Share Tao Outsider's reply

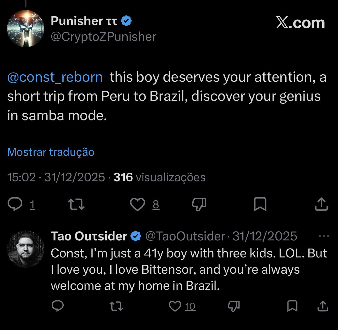[323, 306]
